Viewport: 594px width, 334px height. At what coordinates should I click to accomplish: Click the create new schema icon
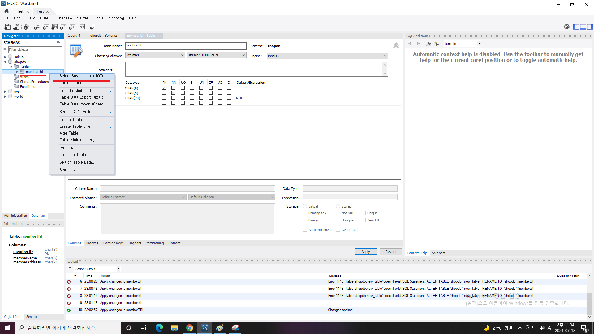(37, 27)
